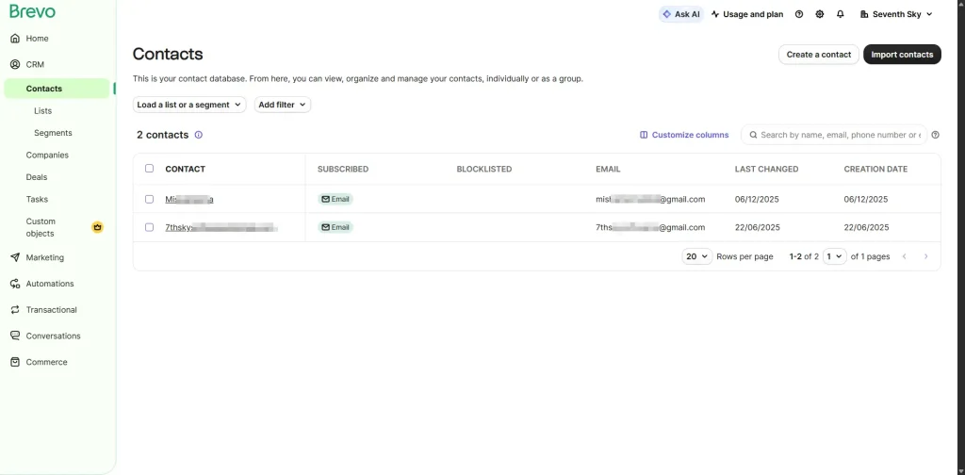This screenshot has width=965, height=475.
Task: Click the Ask AI sparkle button
Action: click(x=680, y=14)
